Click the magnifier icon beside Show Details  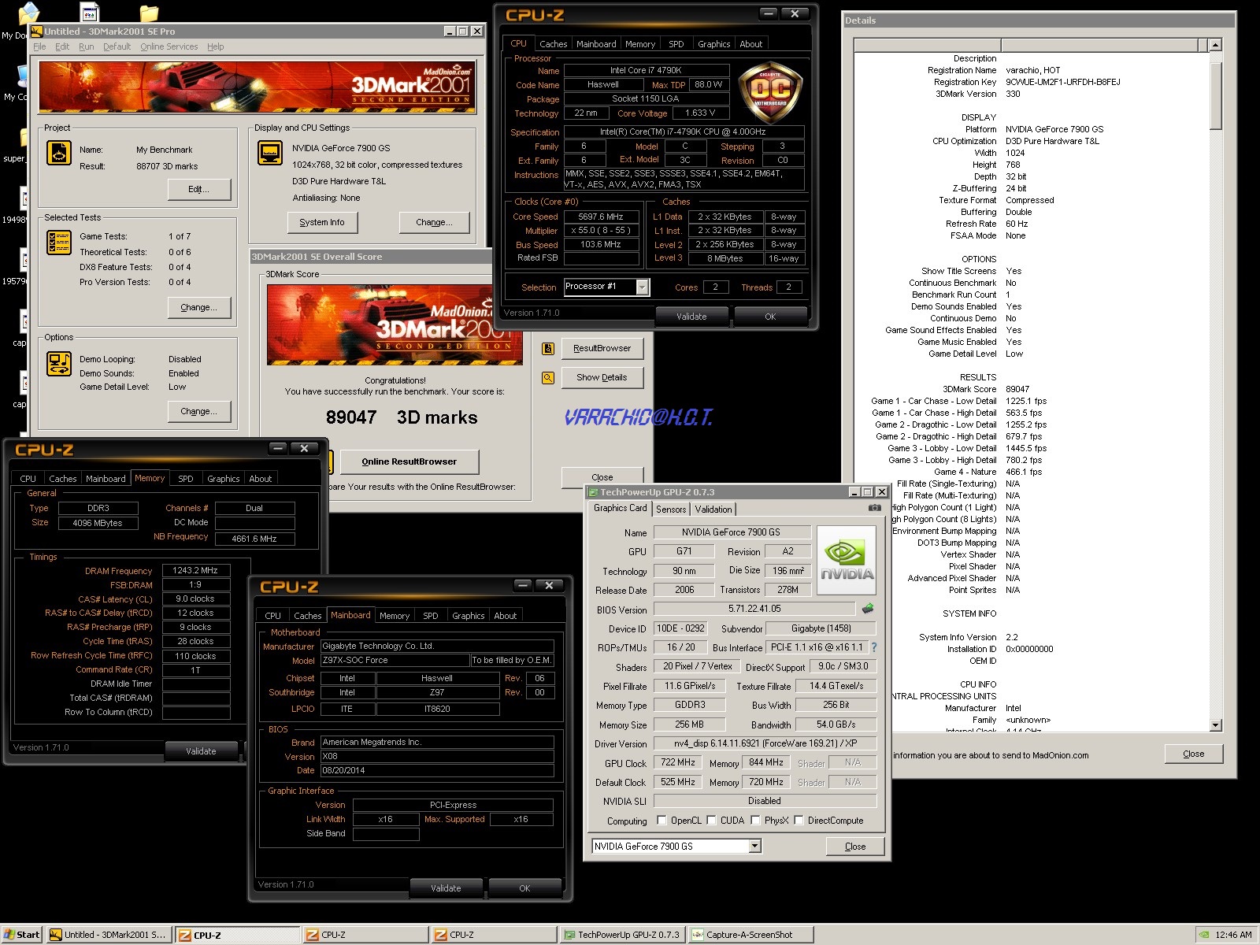pyautogui.click(x=547, y=378)
